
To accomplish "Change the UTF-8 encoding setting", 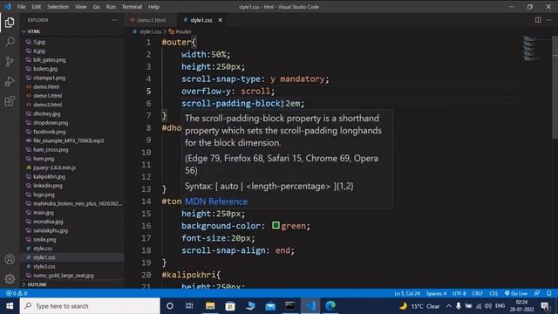I will point(459,293).
